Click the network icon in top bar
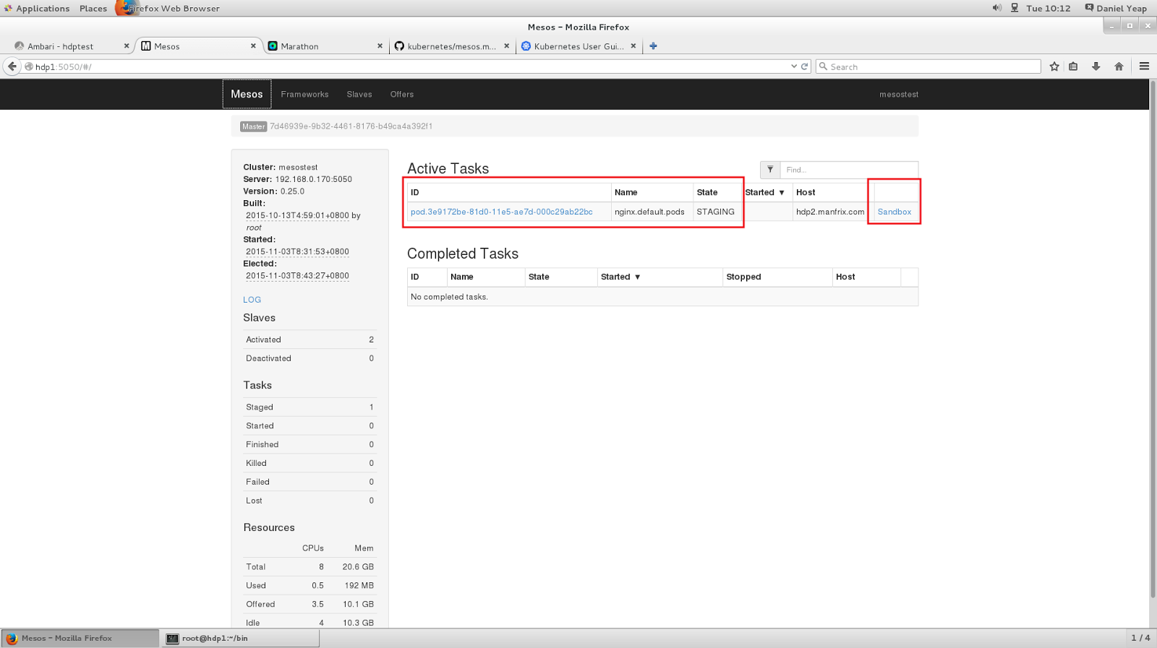 [x=1015, y=8]
